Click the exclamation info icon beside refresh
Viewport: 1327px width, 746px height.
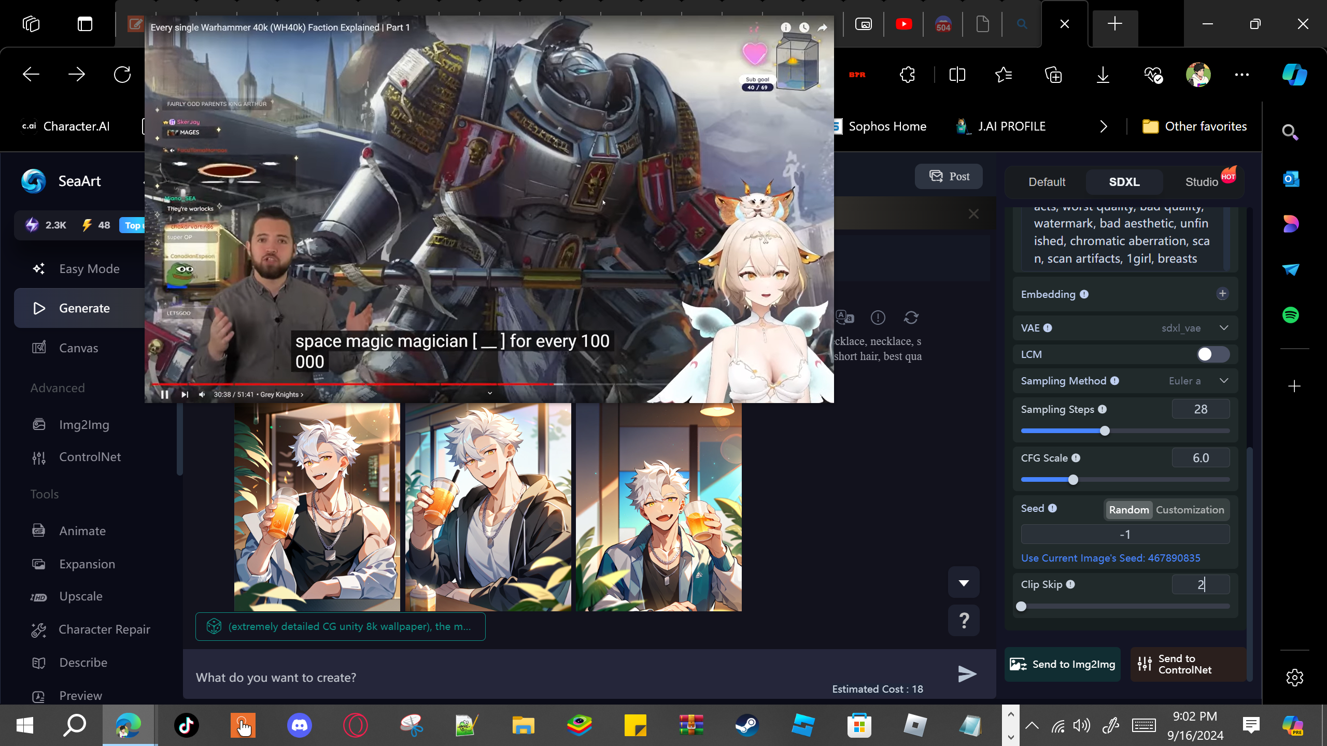coord(878,318)
